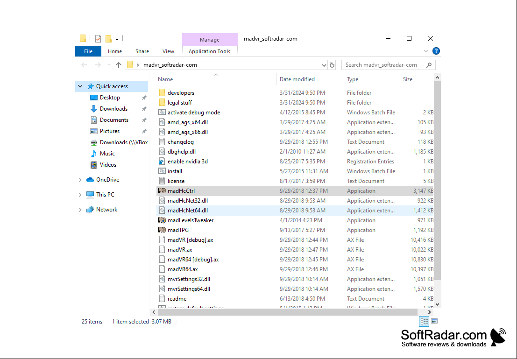Image resolution: width=517 pixels, height=359 pixels.
Task: Focus the Search madvr_softradar-com field
Action: click(389, 65)
